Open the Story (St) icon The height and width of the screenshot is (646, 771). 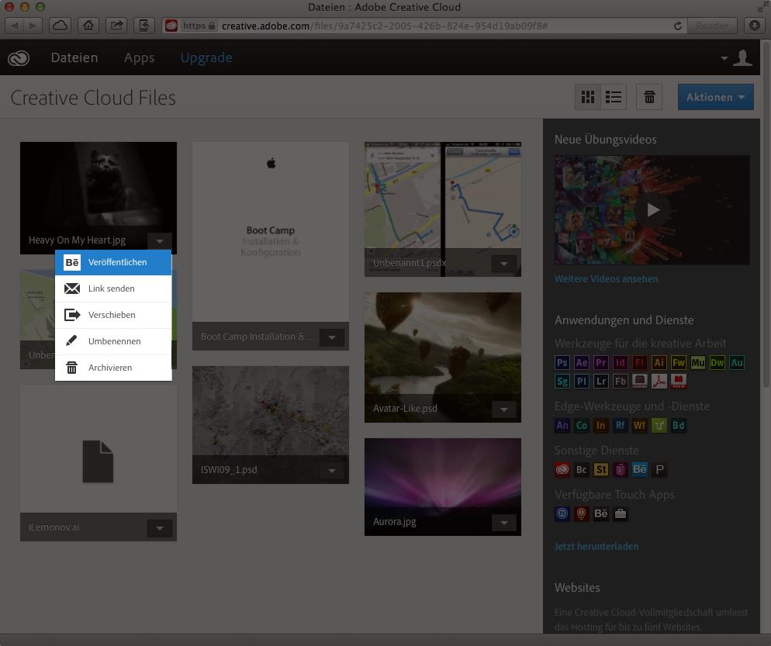click(601, 469)
